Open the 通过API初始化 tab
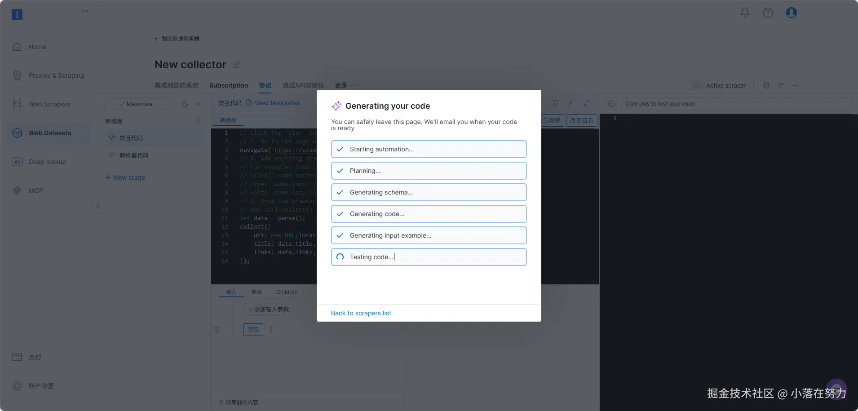 coord(303,85)
